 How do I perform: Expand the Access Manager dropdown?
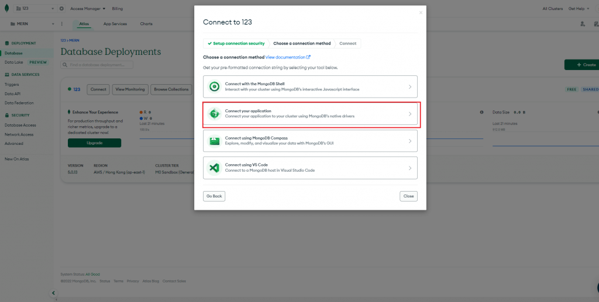pos(88,8)
